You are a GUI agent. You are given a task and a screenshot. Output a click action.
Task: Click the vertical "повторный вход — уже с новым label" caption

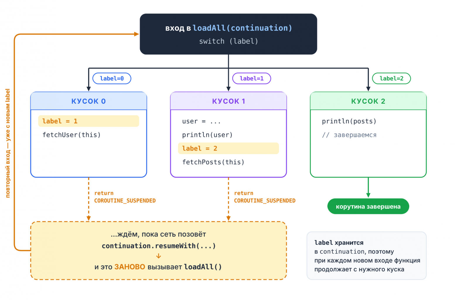tap(8, 143)
